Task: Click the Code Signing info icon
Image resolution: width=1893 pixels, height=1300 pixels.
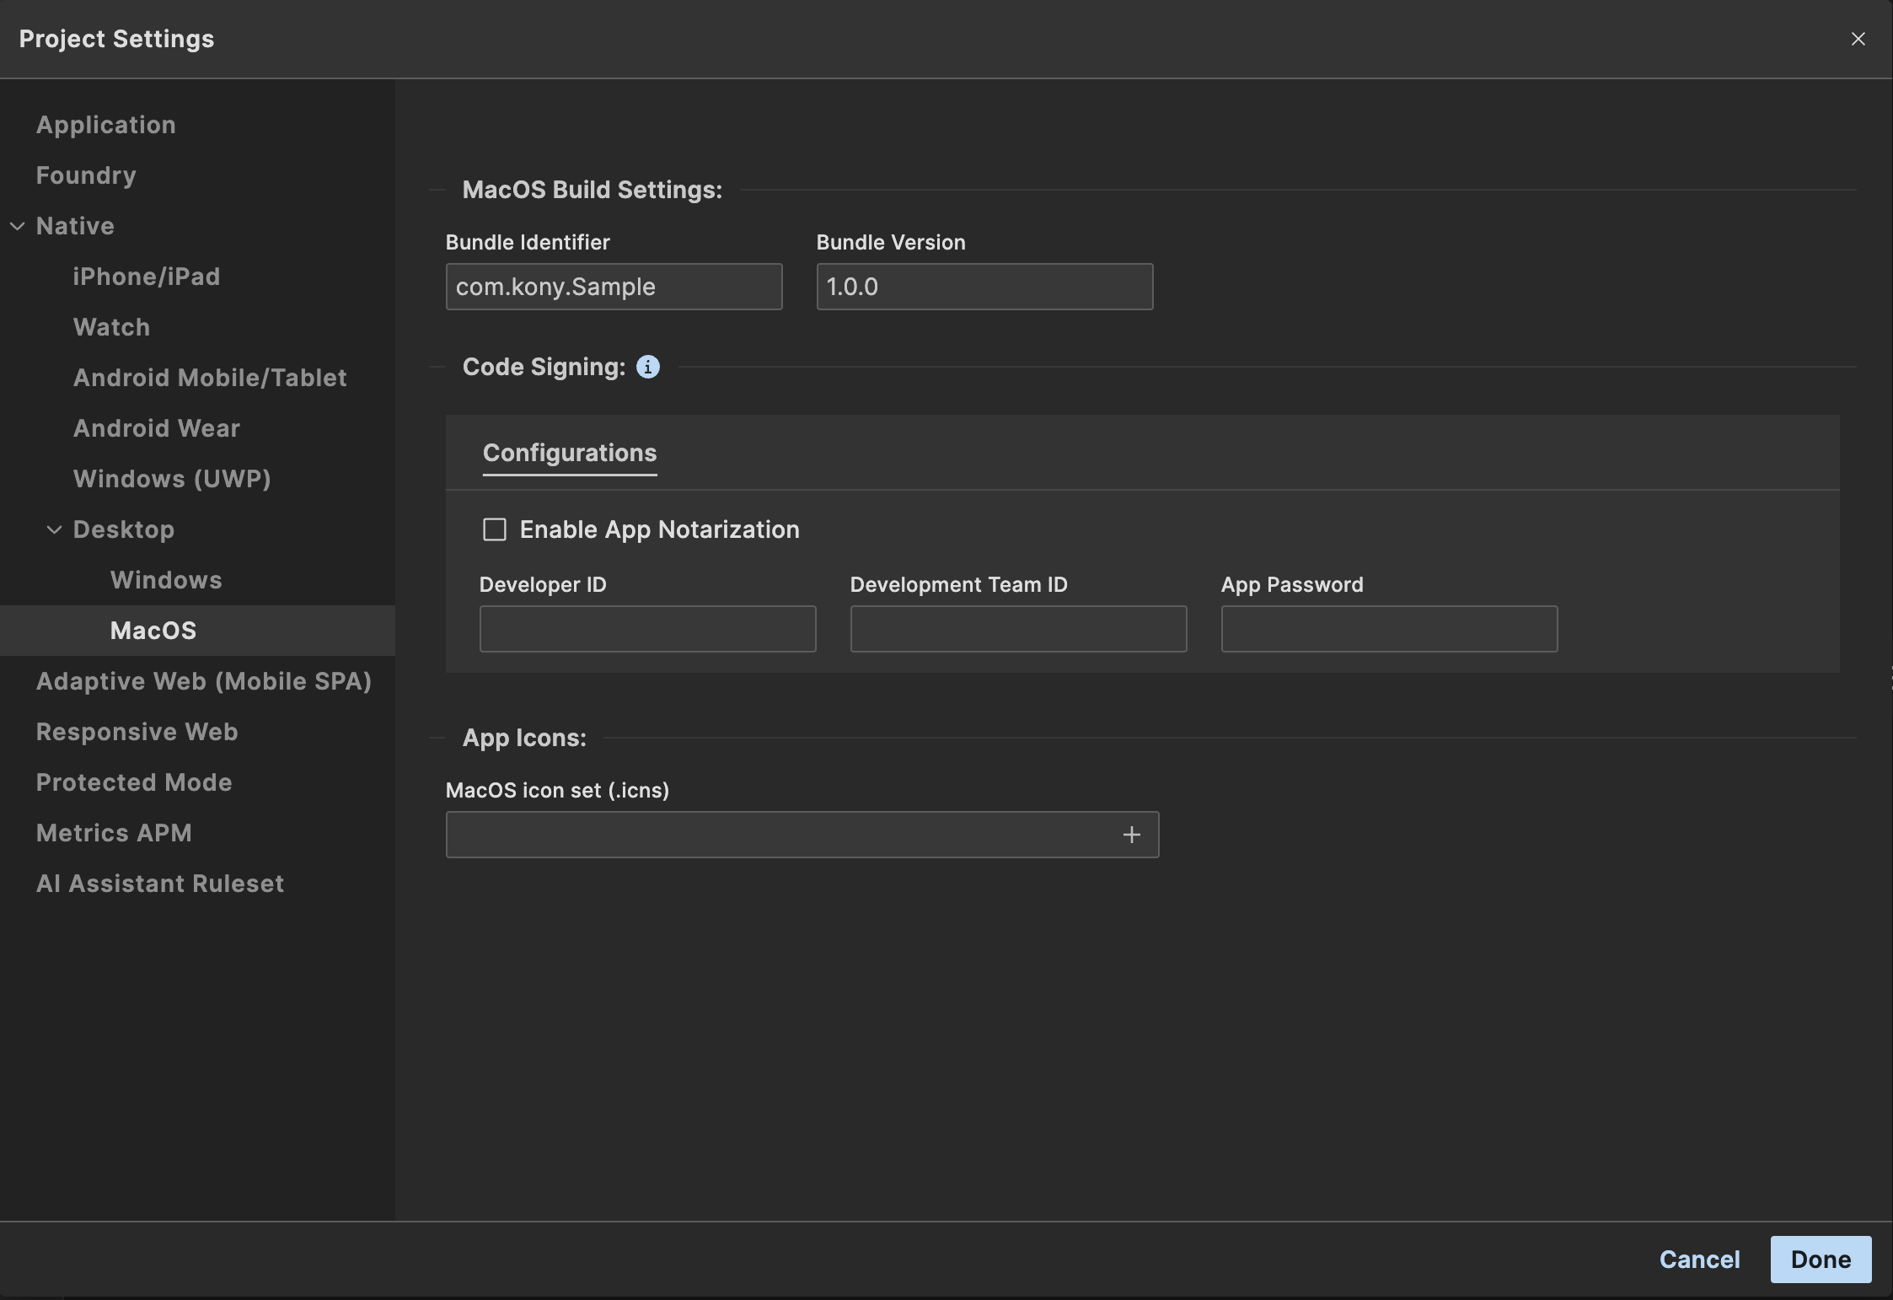Action: (647, 367)
